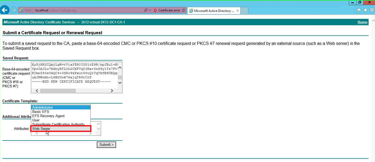
Task: Click the browser Forward arrow button
Action: pos(14,10)
